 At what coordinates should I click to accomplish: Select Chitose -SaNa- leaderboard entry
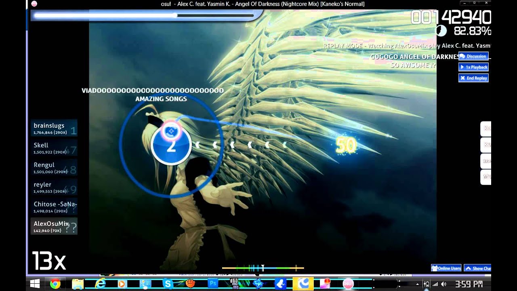54,207
